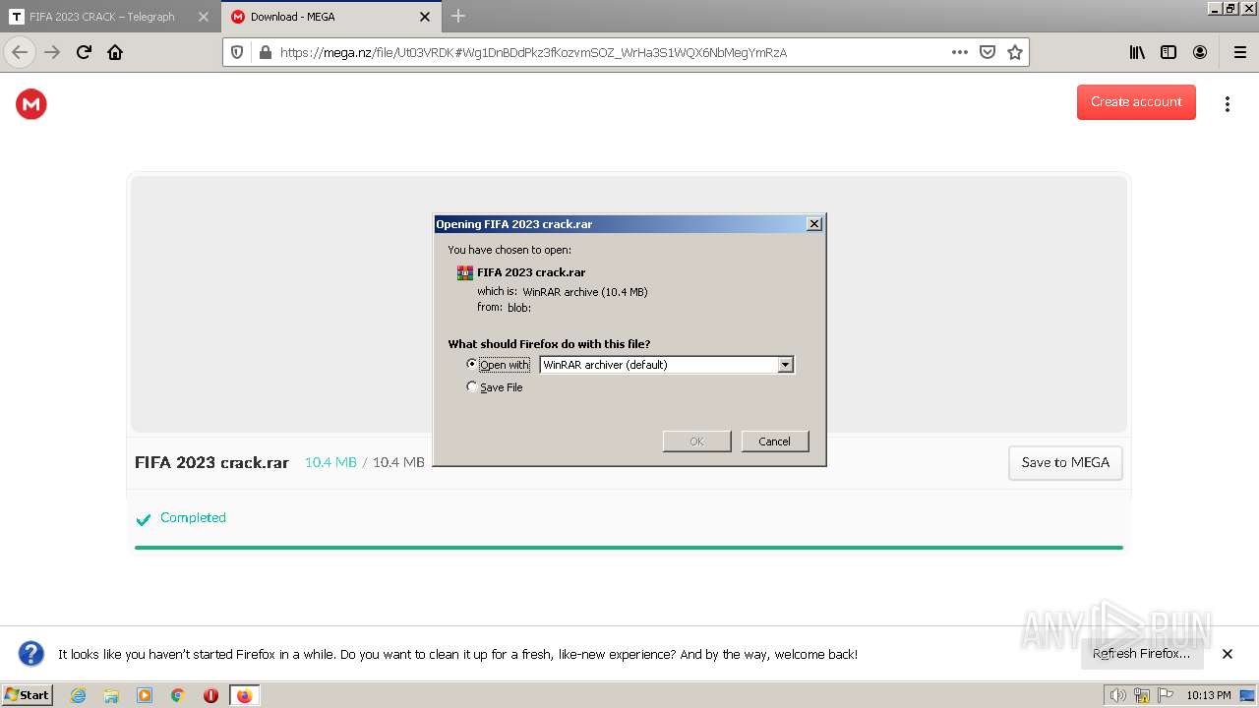Click the green download progress bar
The image size is (1259, 708).
click(629, 548)
